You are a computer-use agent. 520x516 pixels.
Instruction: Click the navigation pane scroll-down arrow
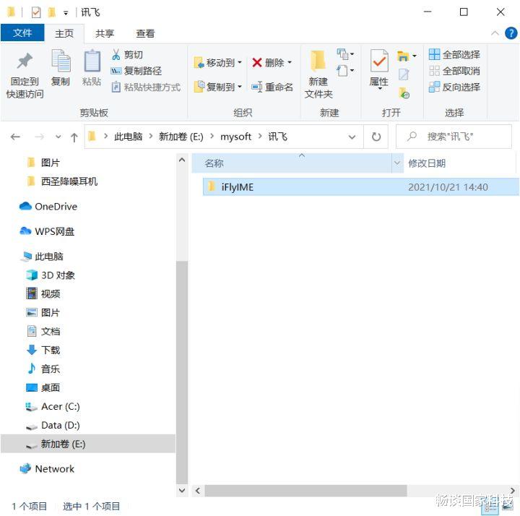182,490
